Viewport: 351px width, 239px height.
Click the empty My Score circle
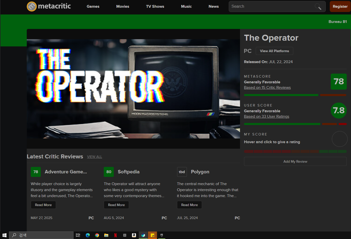(339, 139)
